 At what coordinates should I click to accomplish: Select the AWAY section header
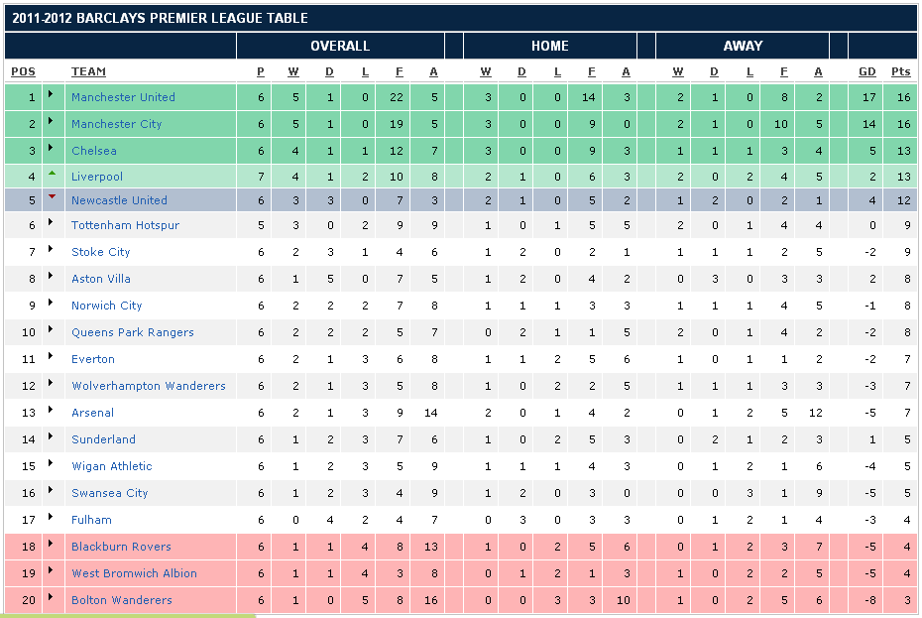point(743,46)
